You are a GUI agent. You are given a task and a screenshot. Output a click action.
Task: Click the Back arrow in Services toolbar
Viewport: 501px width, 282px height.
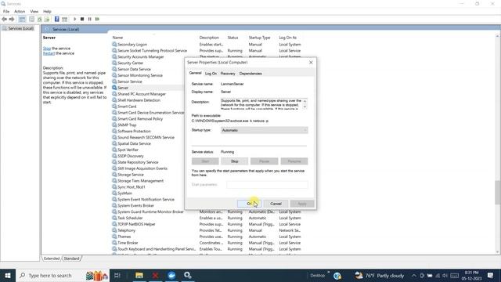[x=4, y=19]
